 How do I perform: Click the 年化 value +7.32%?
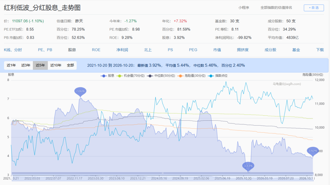180,21
